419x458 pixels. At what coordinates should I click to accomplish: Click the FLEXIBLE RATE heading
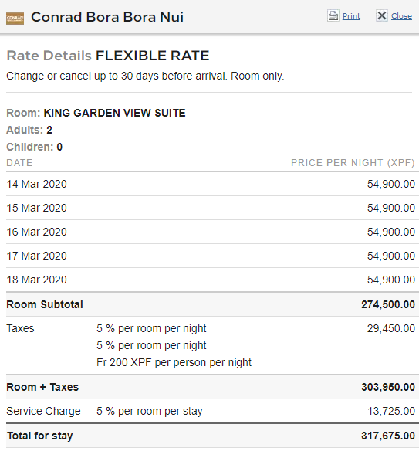click(153, 56)
